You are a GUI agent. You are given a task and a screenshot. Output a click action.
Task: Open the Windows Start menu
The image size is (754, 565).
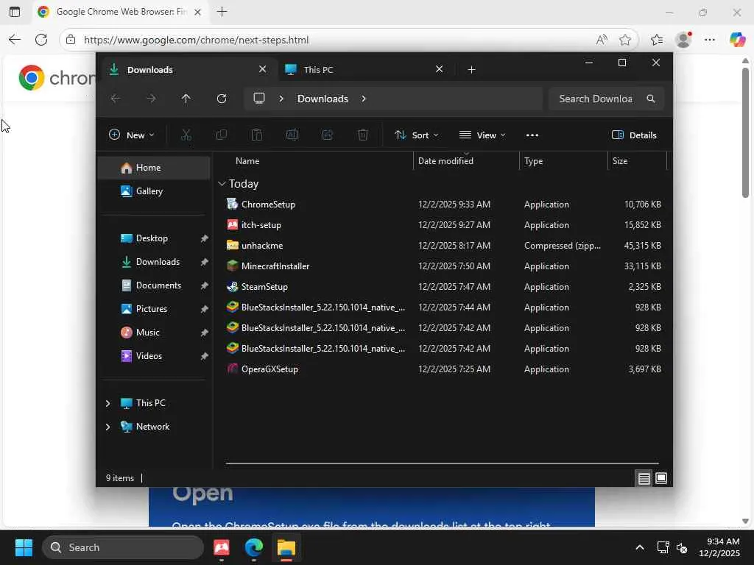(x=24, y=547)
